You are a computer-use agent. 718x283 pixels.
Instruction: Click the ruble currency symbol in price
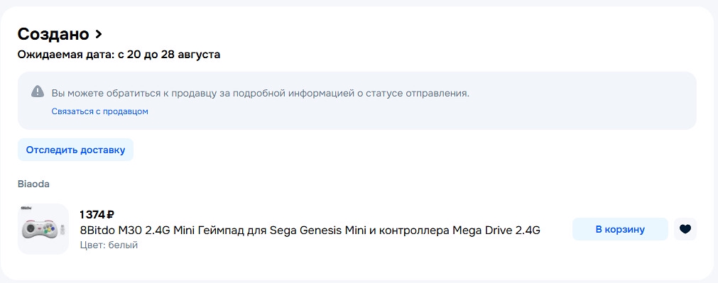[110, 214]
